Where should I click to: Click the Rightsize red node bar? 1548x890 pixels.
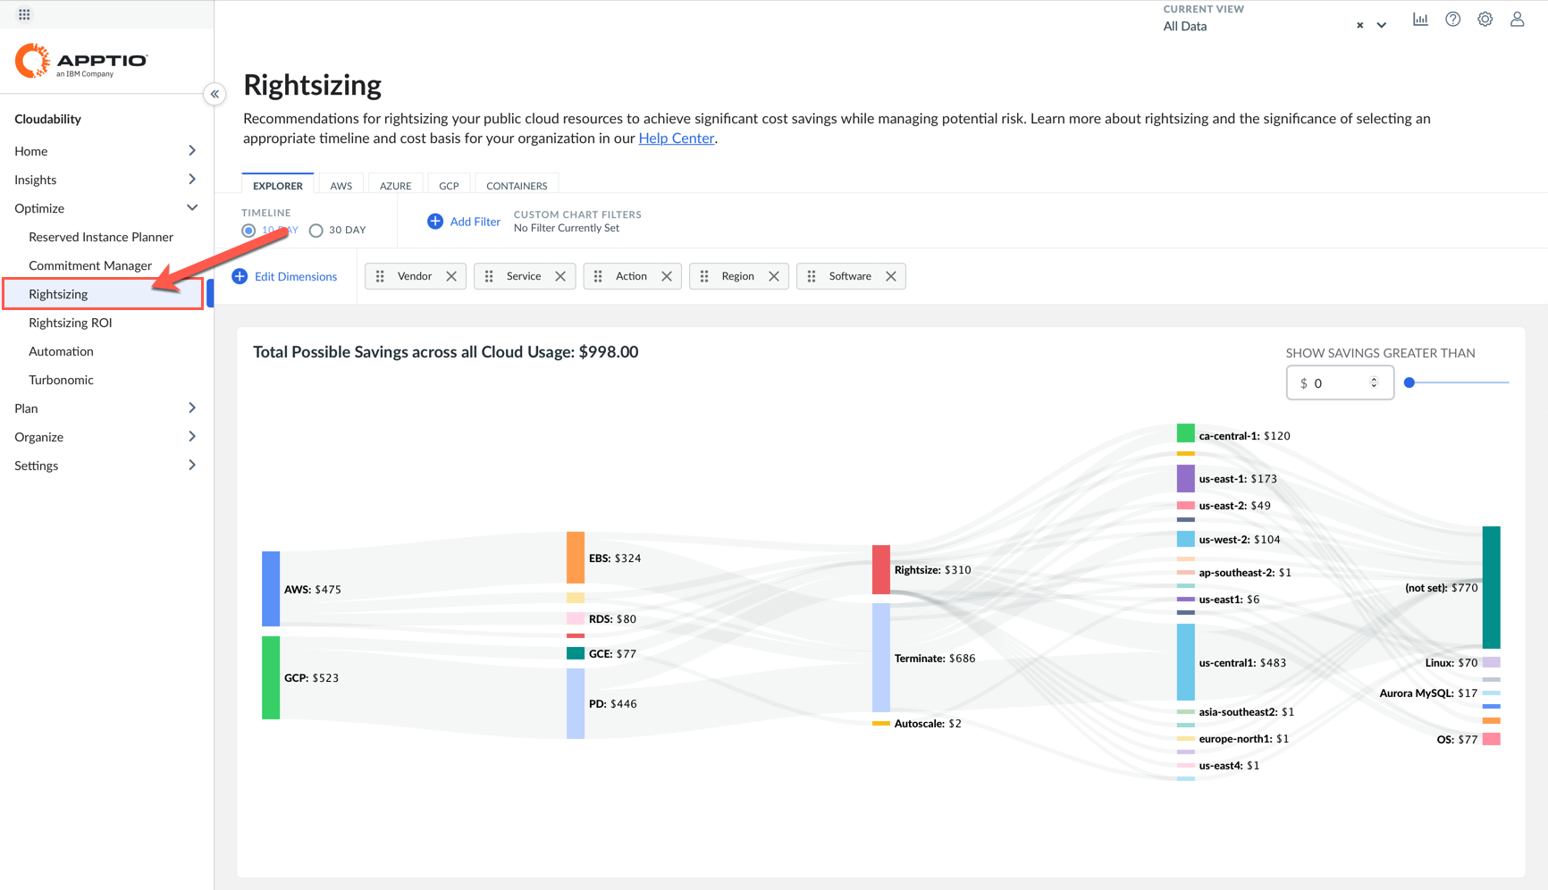point(881,569)
